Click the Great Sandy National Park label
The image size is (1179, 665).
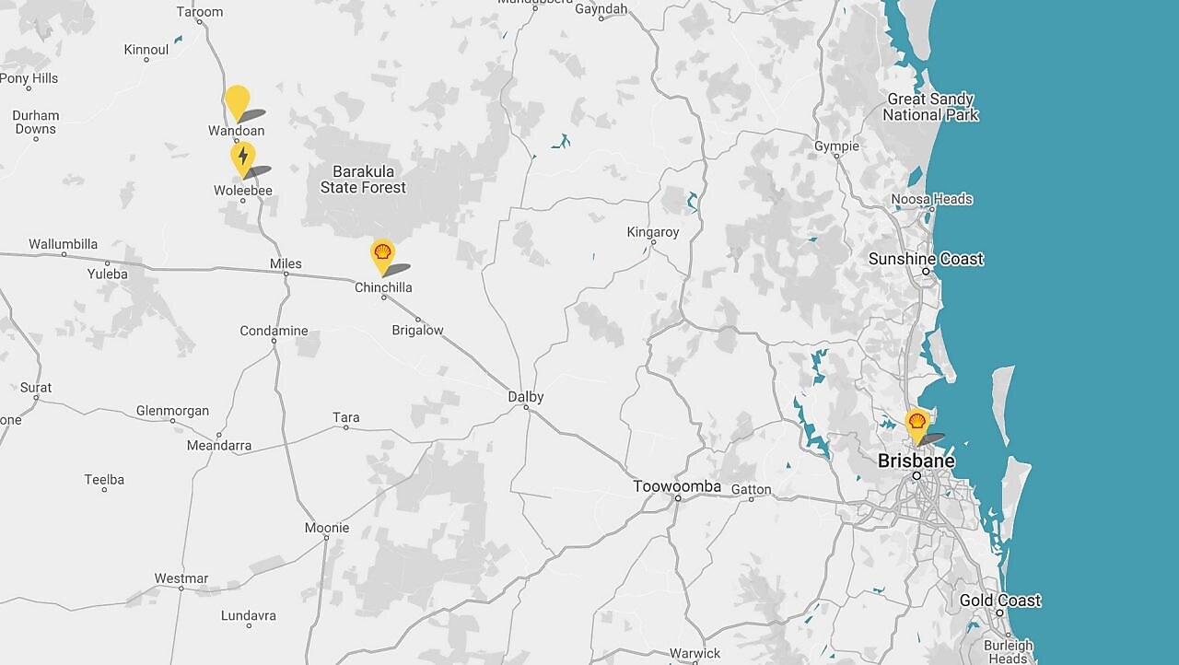[932, 108]
